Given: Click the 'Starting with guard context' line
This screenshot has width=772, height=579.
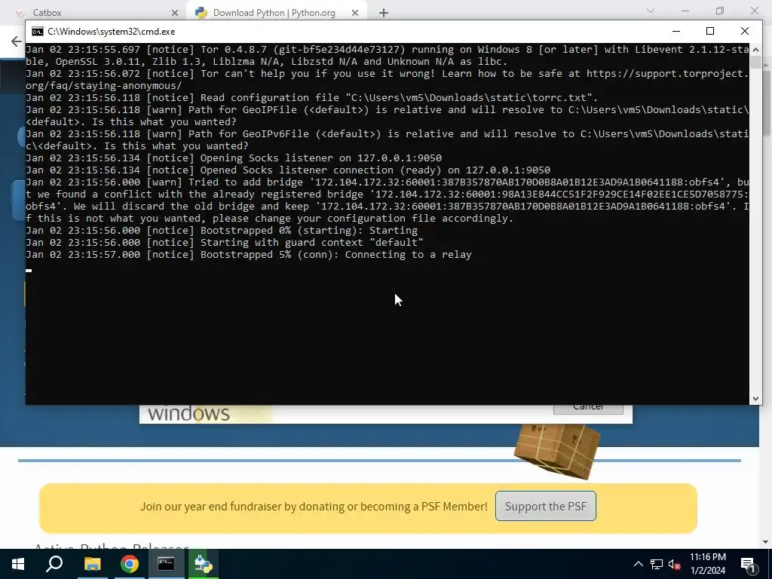Looking at the screenshot, I should 225,242.
